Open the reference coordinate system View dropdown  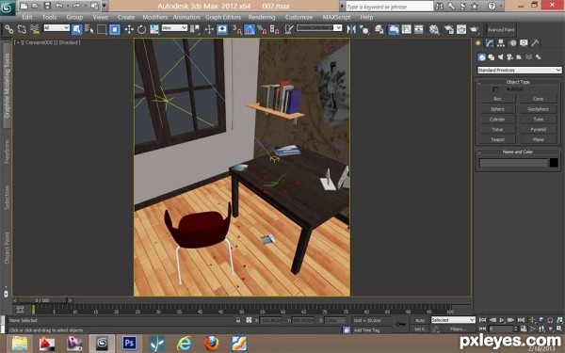[x=174, y=27]
